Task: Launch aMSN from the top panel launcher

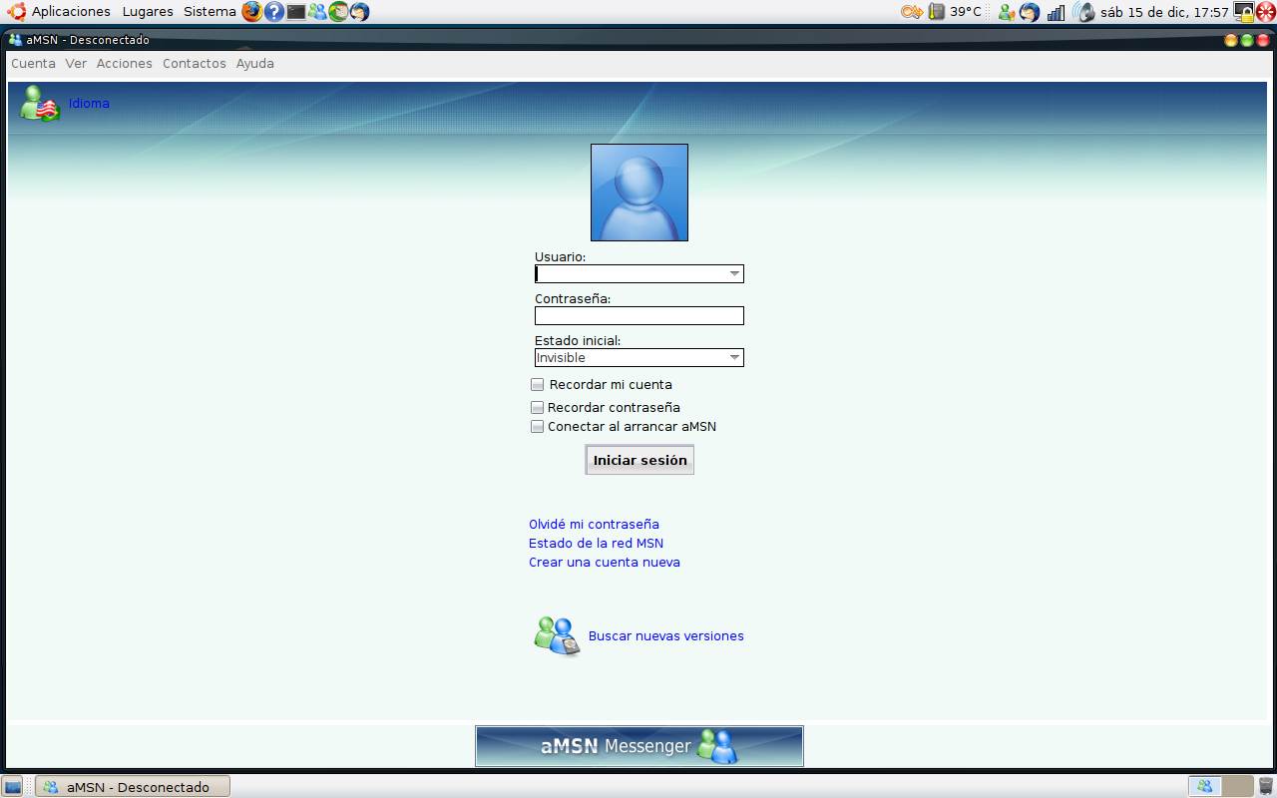Action: point(317,12)
